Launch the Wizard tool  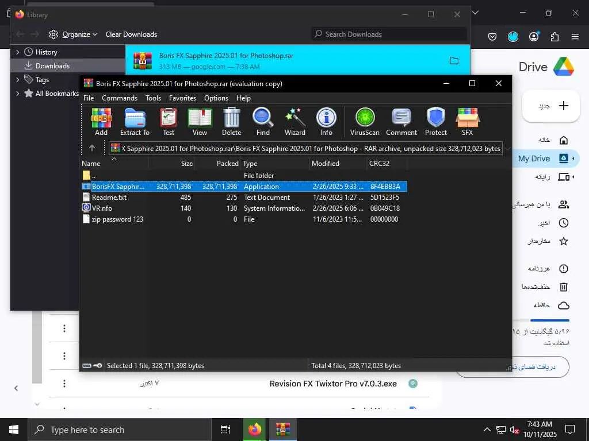click(x=295, y=122)
